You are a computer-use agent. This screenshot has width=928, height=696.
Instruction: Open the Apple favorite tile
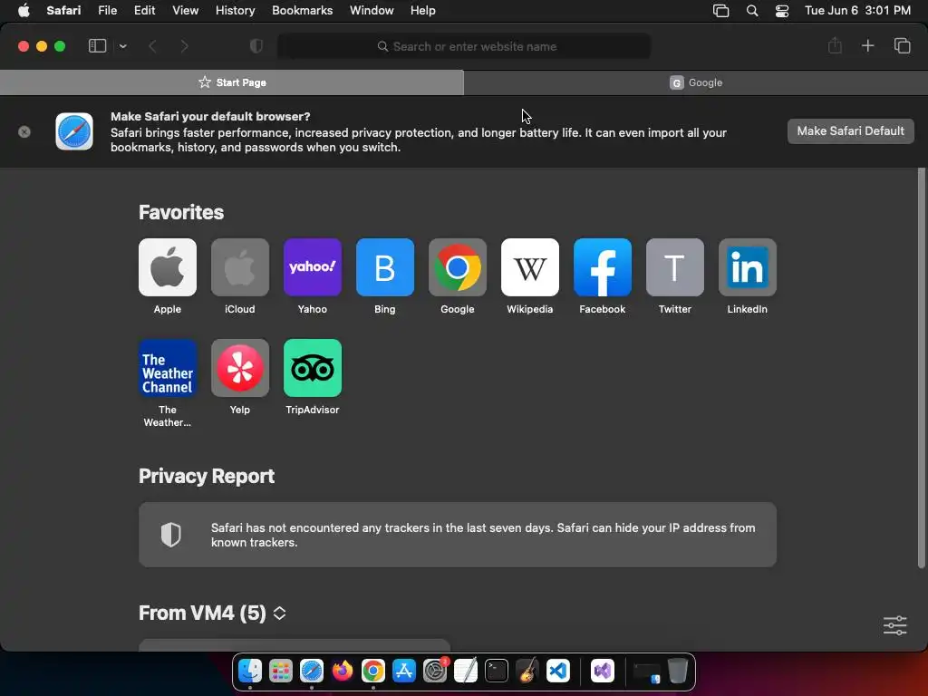click(x=168, y=267)
